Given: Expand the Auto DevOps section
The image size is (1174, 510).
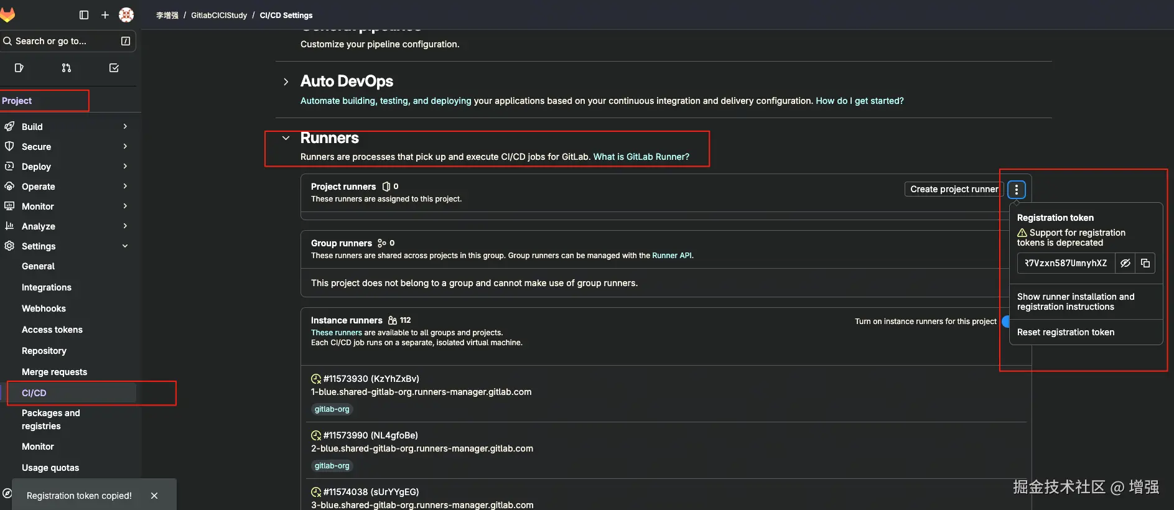Looking at the screenshot, I should pyautogui.click(x=286, y=81).
